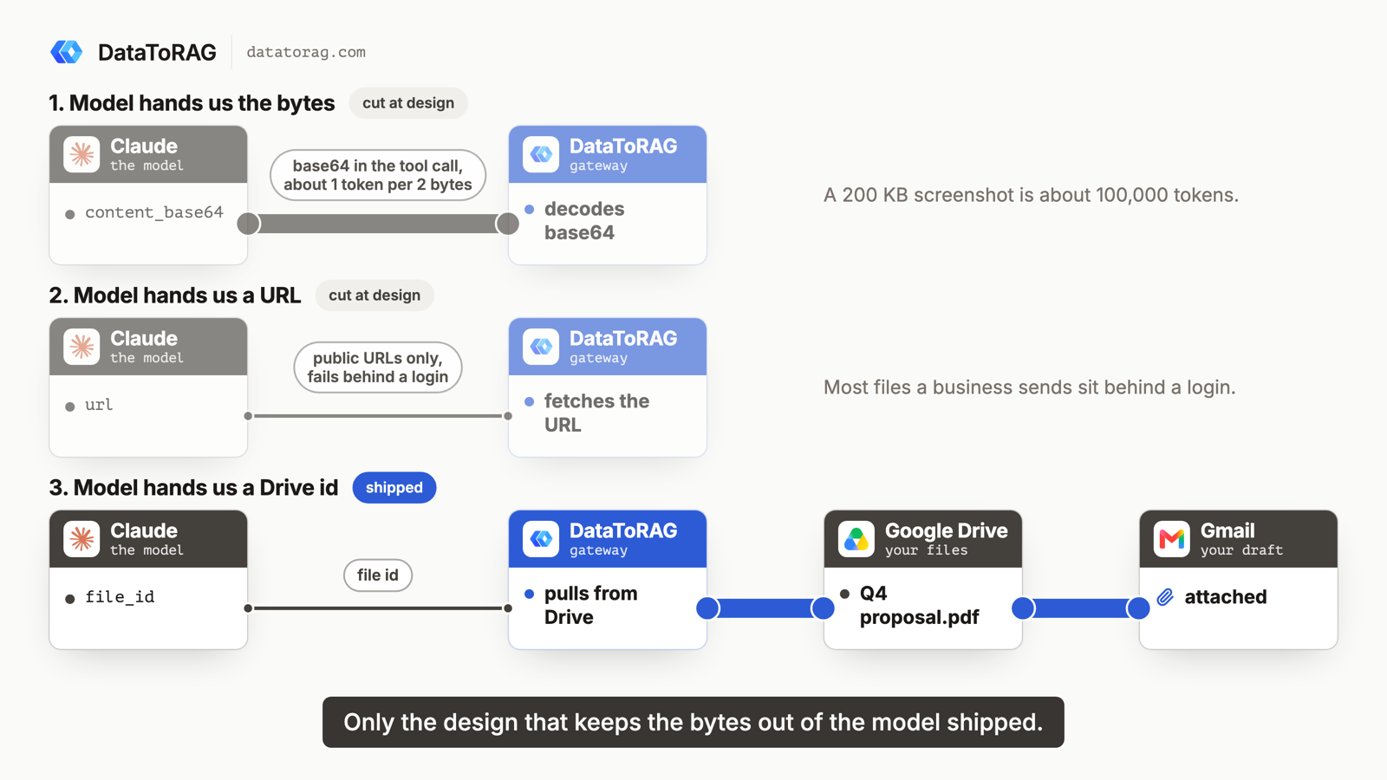1387x780 pixels.
Task: Click the Claude starburst icon in section 2
Action: (x=81, y=347)
